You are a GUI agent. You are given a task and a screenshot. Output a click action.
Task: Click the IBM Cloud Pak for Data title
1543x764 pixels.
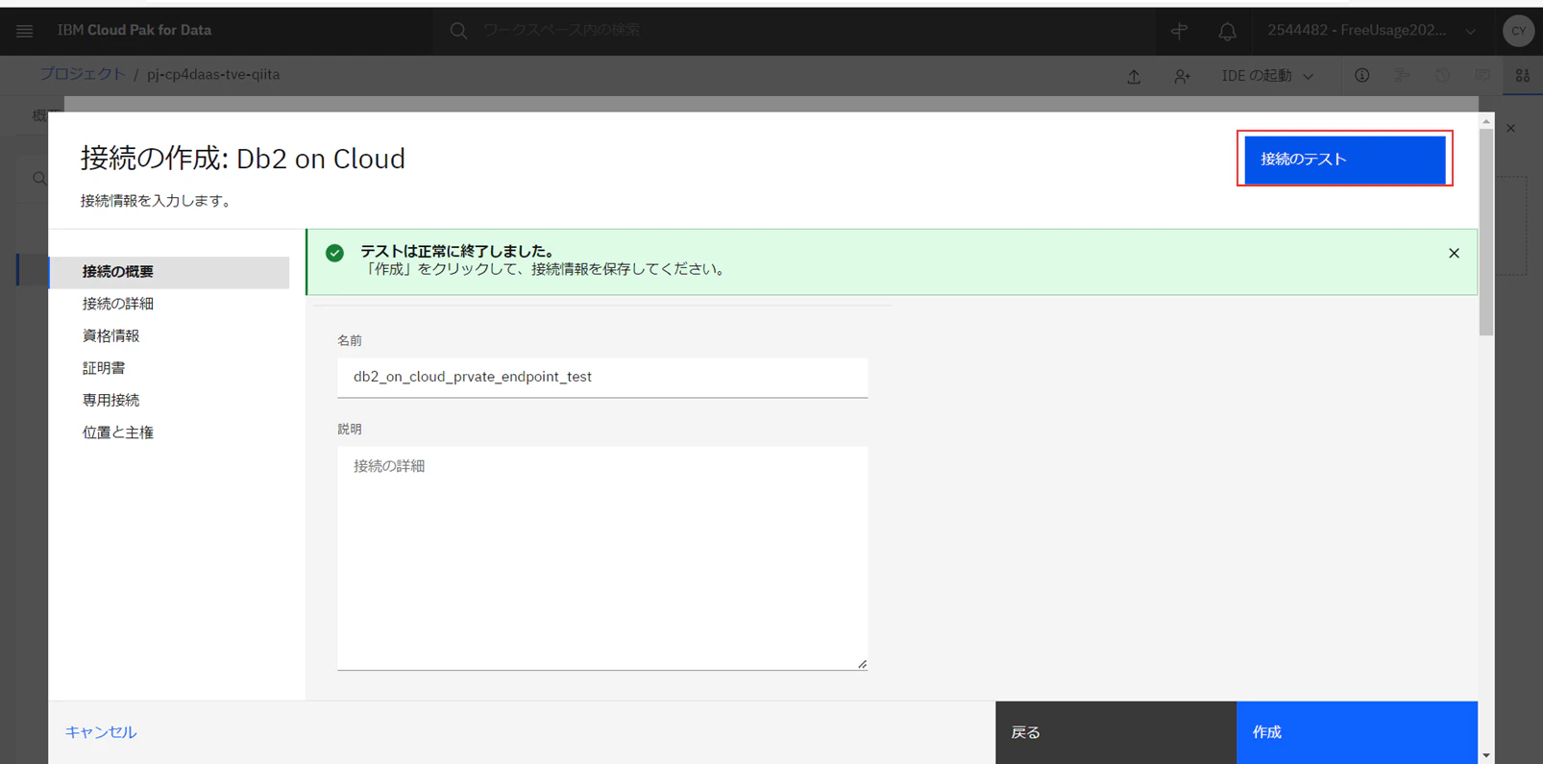pos(135,31)
